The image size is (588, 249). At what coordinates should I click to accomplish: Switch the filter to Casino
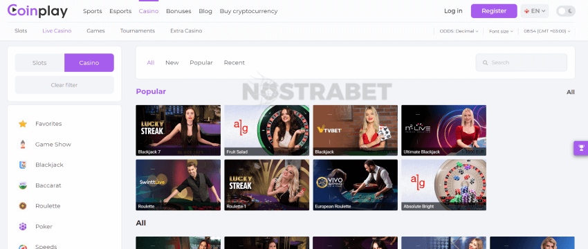(89, 63)
